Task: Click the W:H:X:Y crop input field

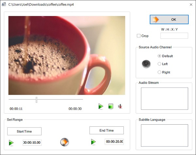Action: click(174, 36)
